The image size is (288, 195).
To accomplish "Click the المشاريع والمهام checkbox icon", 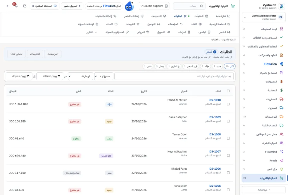I will click(x=281, y=73).
